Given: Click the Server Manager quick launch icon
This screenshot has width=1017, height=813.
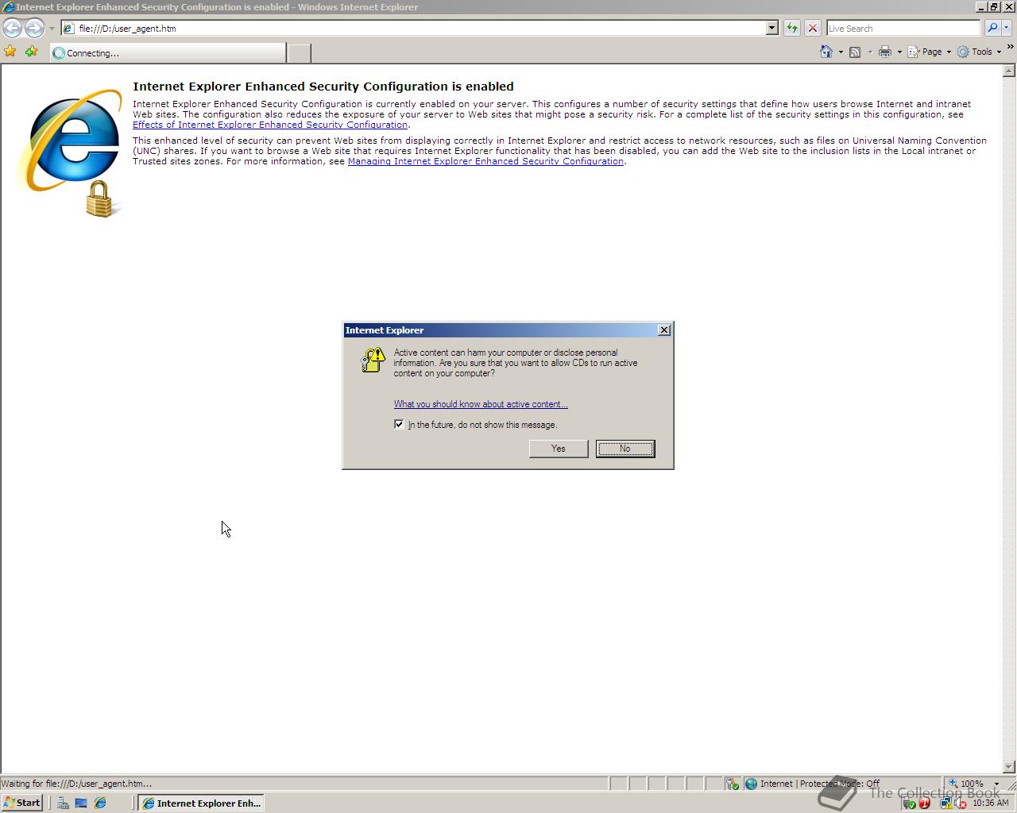Looking at the screenshot, I should point(63,803).
